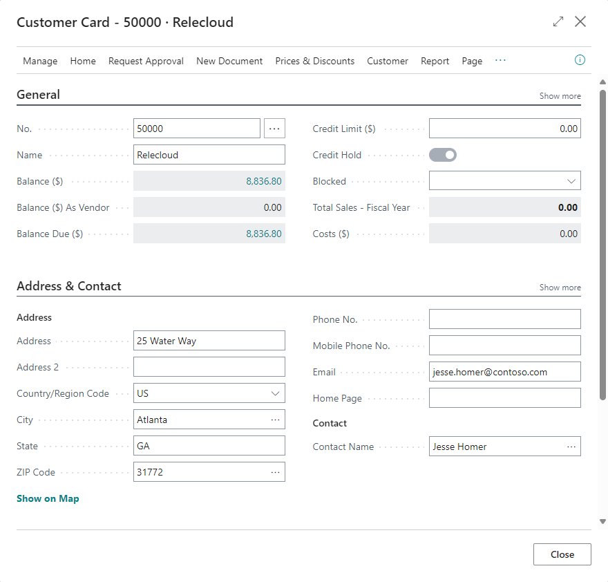The image size is (608, 582).
Task: Click the Costs ($) 0.00 value
Action: pyautogui.click(x=569, y=234)
